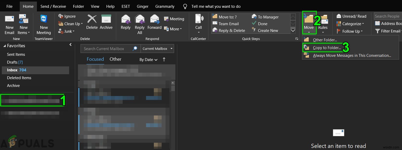Open the By Date sorting dropdown
The width and height of the screenshot is (402, 150).
(x=148, y=59)
